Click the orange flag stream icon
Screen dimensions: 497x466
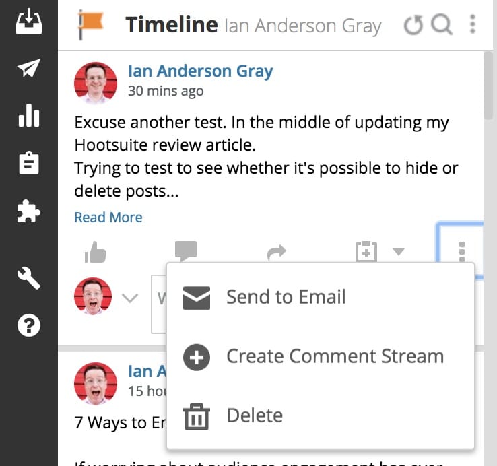[91, 25]
